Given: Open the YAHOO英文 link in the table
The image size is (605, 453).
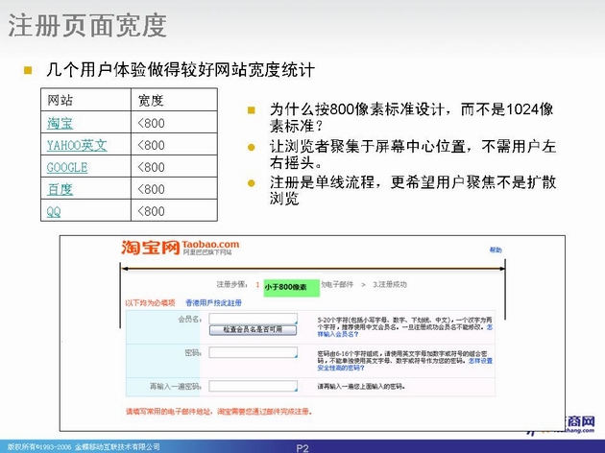Looking at the screenshot, I should [x=77, y=145].
